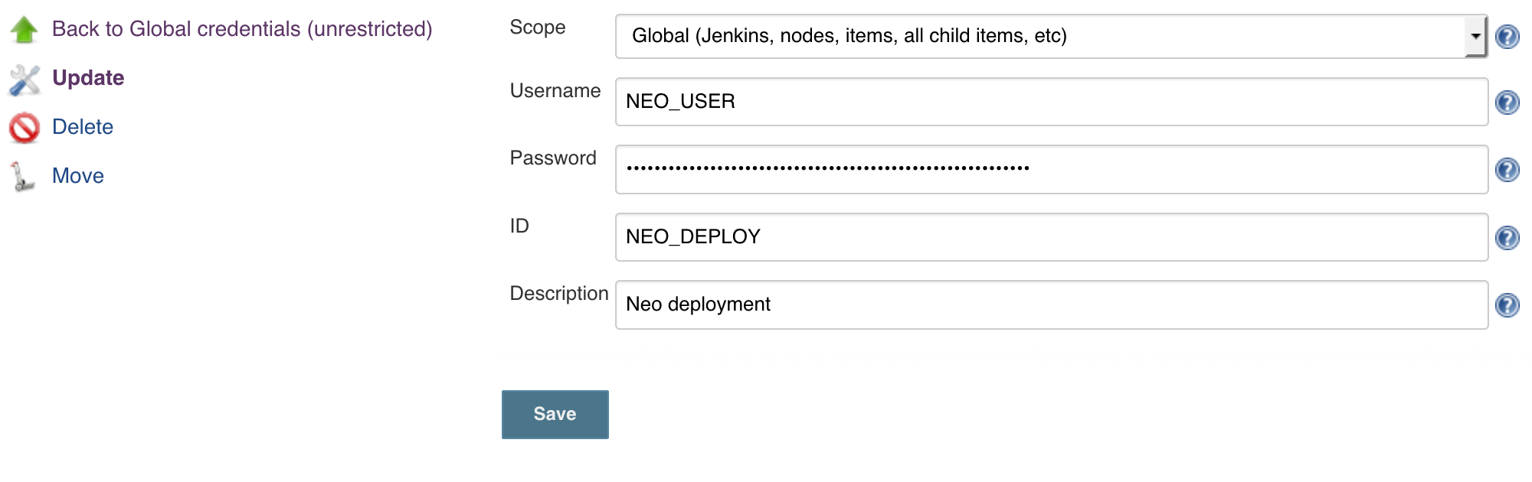Open Back to Global credentials (unrestricted) link

tap(242, 29)
